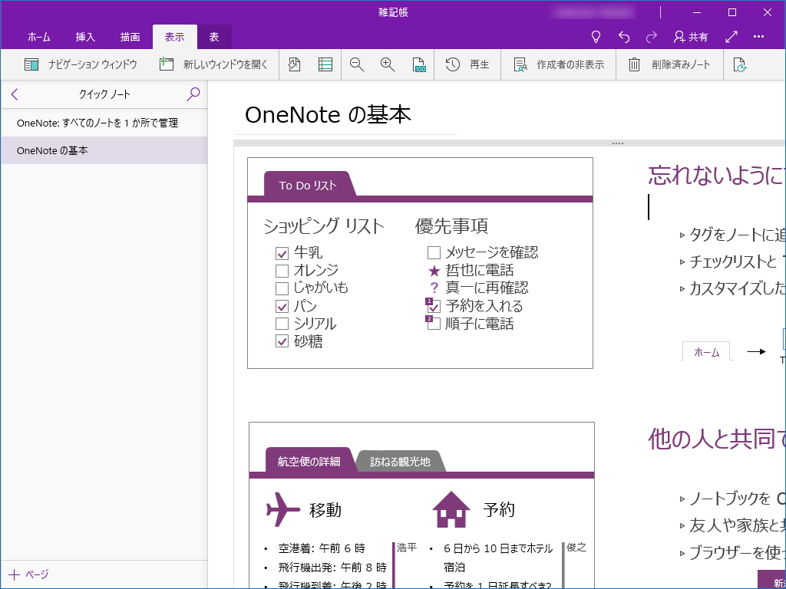The width and height of the screenshot is (786, 589).
Task: Click the airplane icon beside 移動
Action: click(x=283, y=509)
